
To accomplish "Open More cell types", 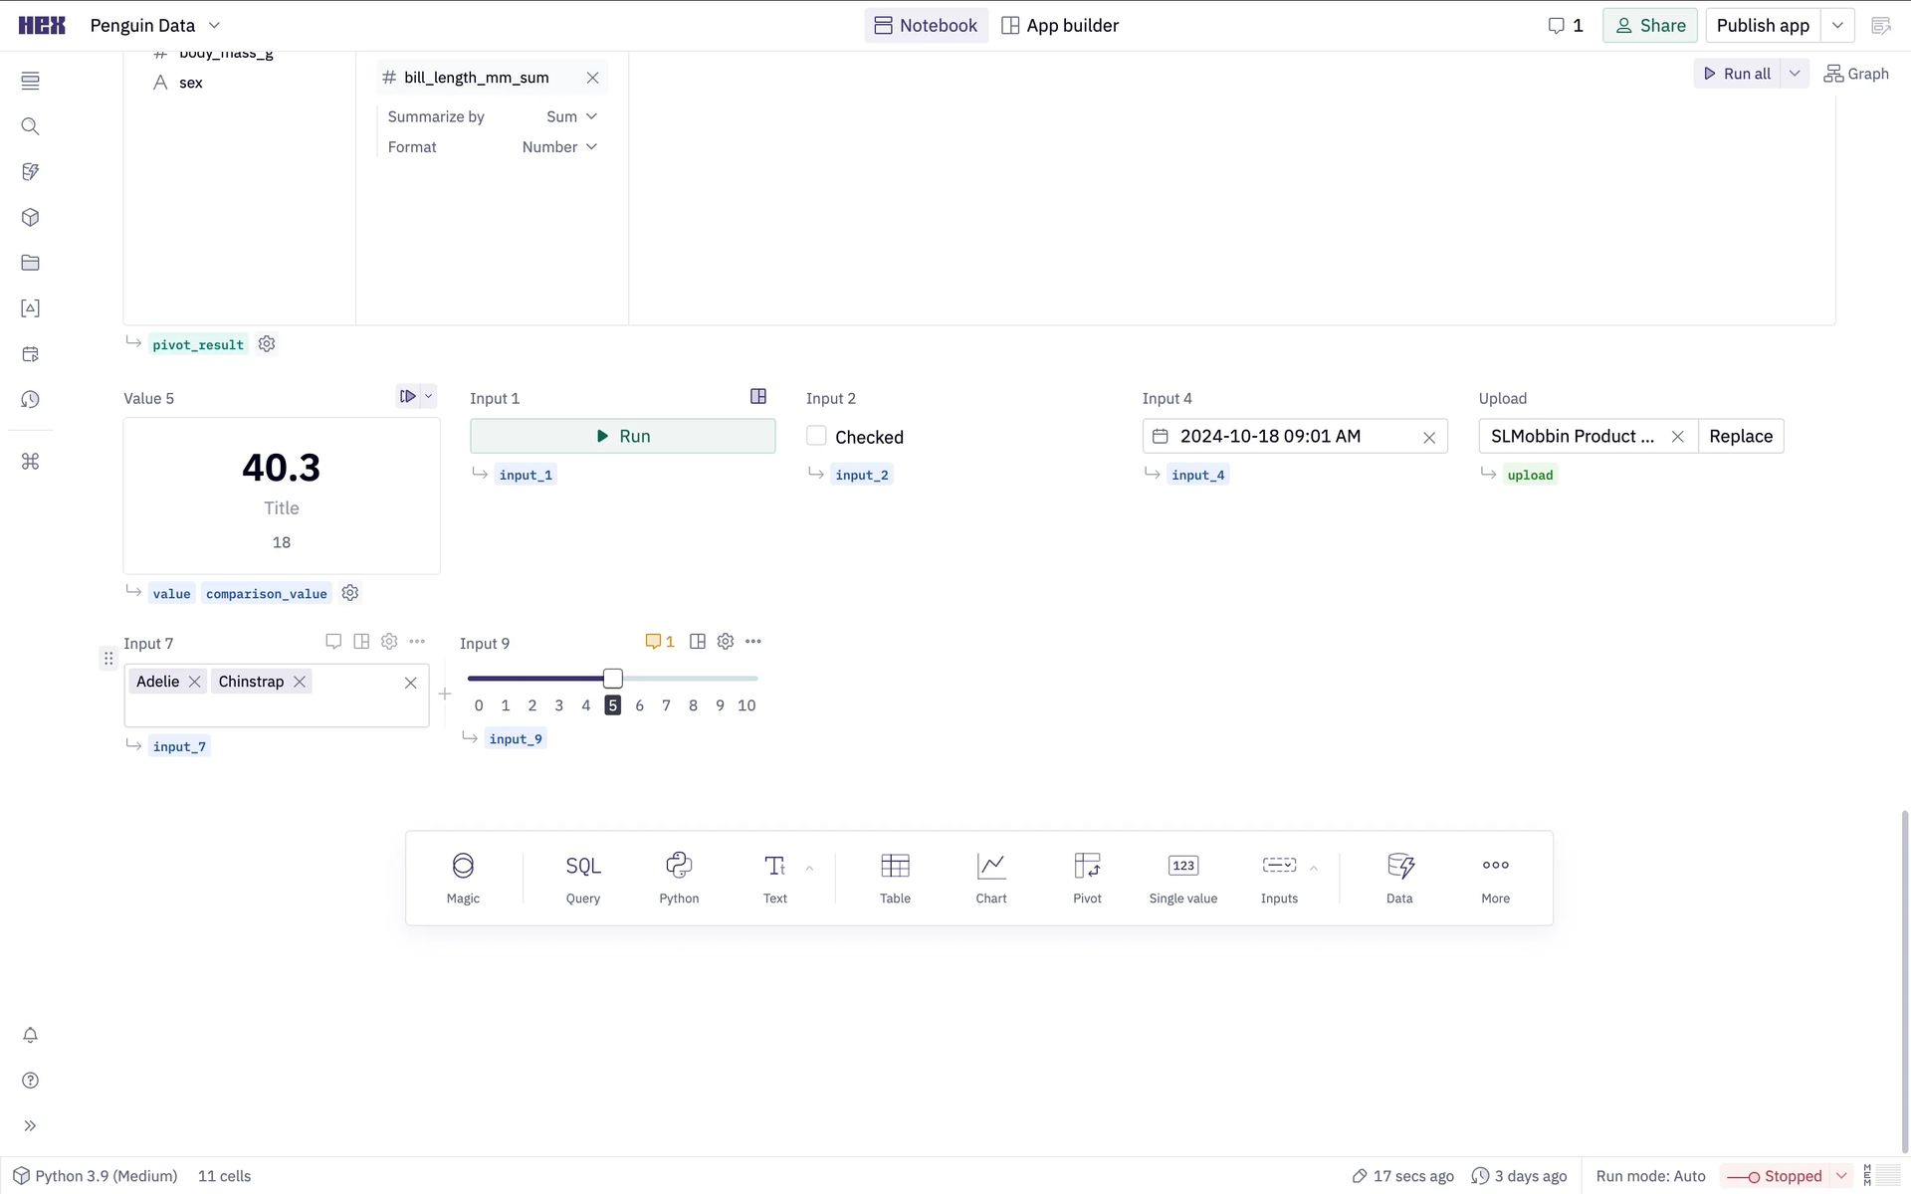I will pyautogui.click(x=1495, y=879).
